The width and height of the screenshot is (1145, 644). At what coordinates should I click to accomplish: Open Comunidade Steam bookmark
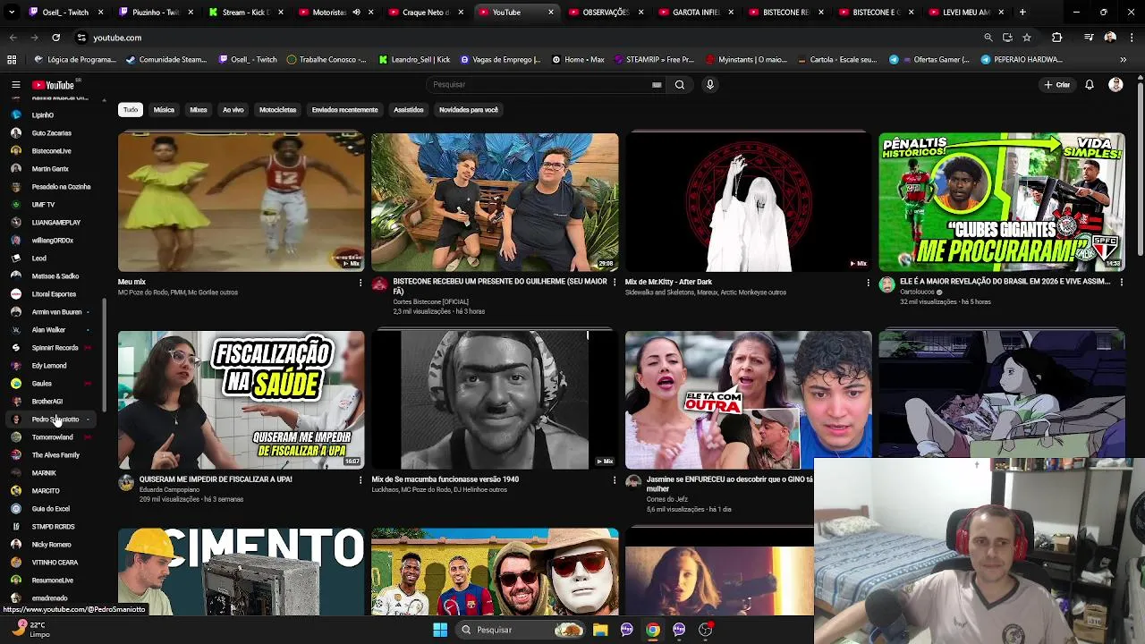pos(166,60)
